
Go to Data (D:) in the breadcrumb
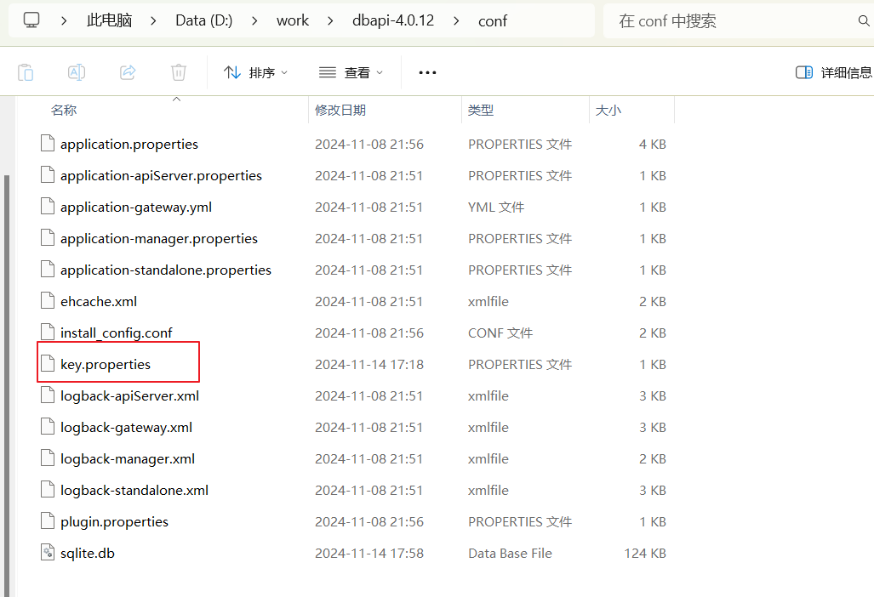(x=204, y=20)
